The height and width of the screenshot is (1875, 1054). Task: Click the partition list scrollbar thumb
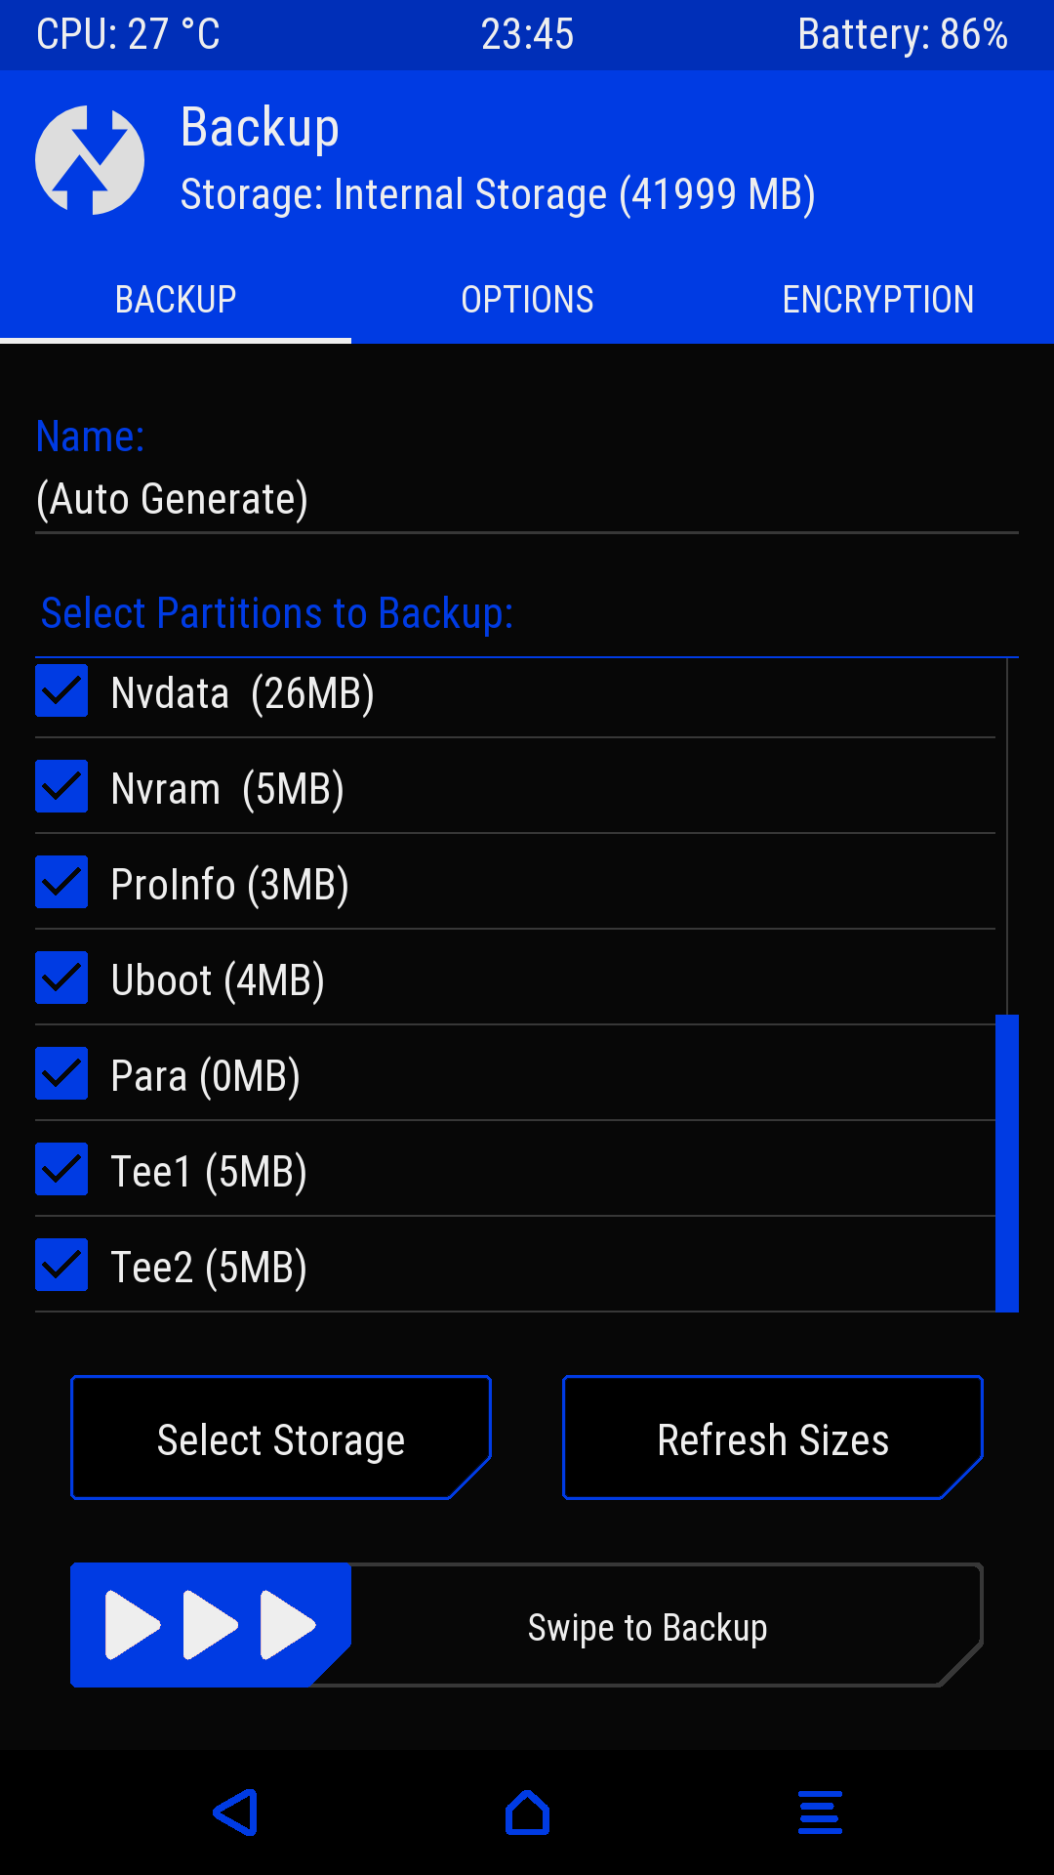point(1006,1162)
